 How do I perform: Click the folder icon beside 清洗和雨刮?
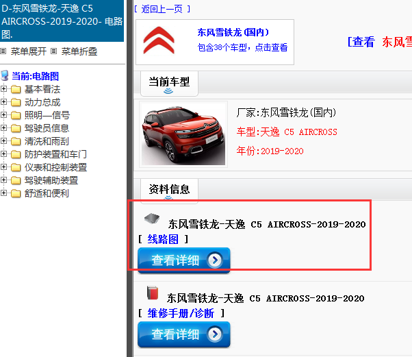pos(16,141)
